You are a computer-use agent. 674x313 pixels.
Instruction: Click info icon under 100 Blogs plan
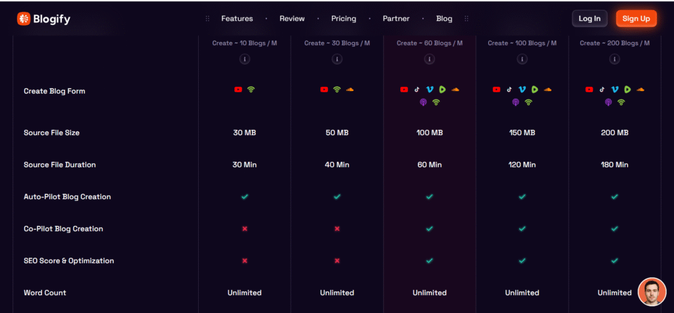pos(522,59)
